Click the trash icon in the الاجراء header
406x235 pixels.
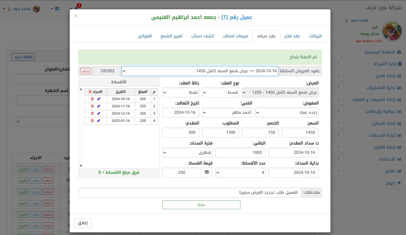90,92
